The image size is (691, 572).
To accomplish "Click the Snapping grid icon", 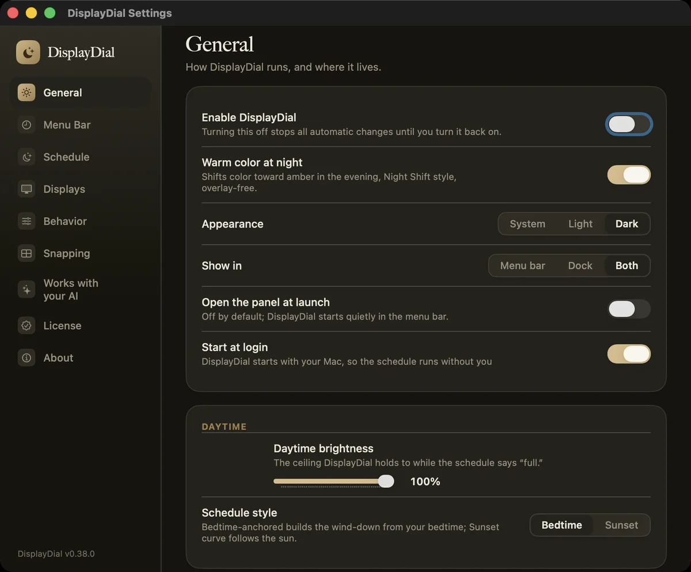I will click(26, 253).
